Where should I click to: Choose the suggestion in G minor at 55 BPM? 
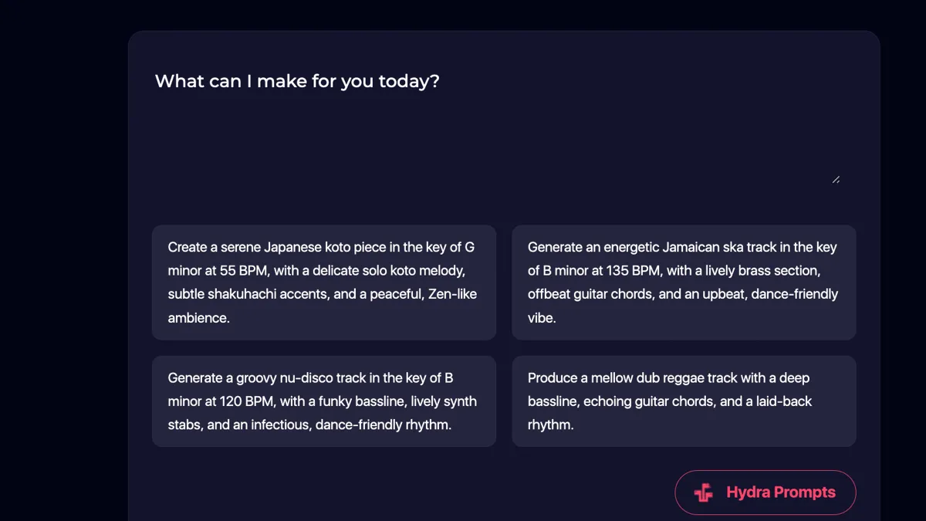(x=324, y=282)
